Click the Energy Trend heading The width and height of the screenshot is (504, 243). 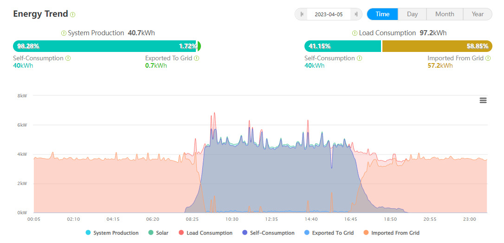(x=40, y=14)
